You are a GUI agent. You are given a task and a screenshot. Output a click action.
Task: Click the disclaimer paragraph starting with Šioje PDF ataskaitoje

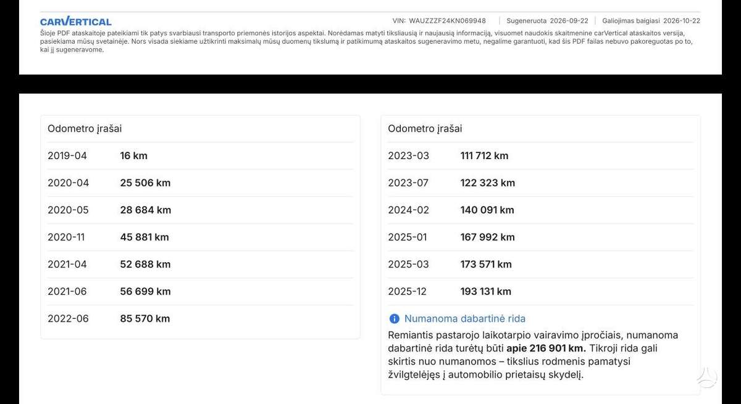367,41
